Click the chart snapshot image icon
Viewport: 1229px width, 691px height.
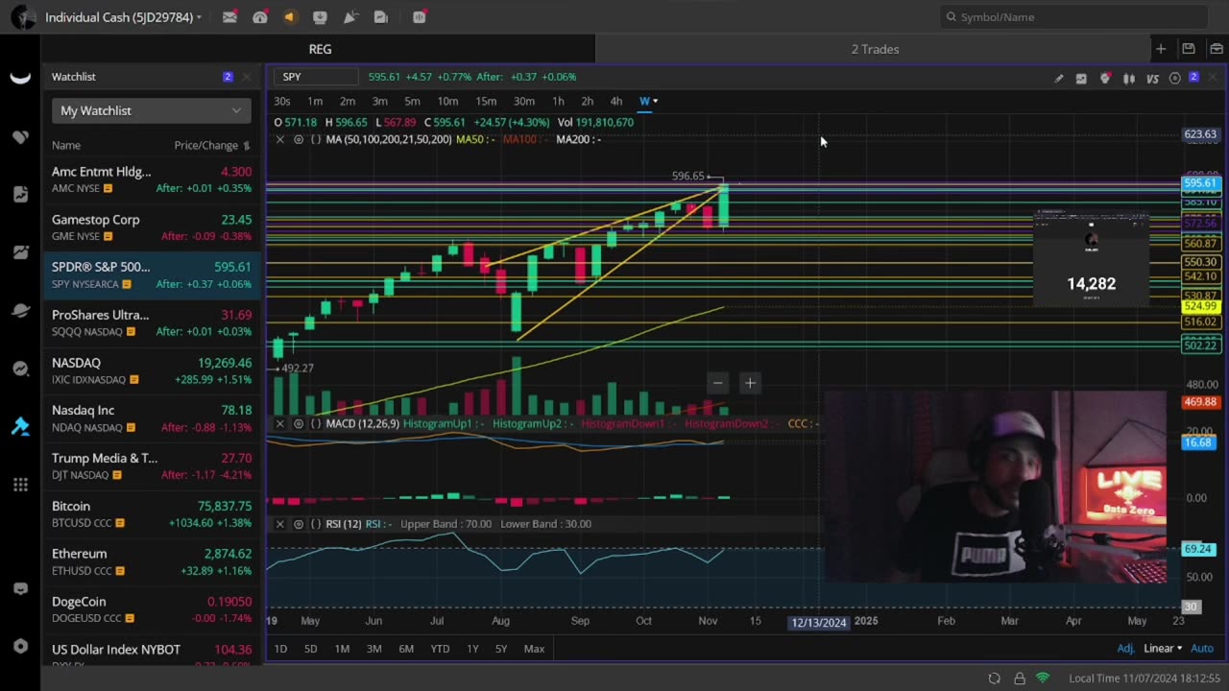click(x=1081, y=79)
